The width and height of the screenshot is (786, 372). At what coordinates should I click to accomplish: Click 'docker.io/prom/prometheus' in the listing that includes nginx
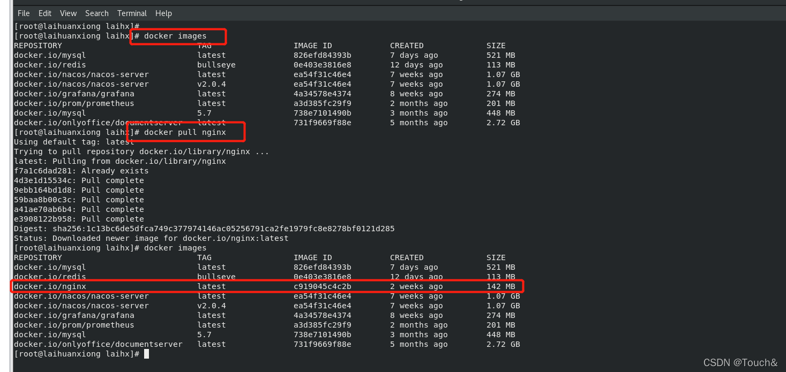[74, 325]
